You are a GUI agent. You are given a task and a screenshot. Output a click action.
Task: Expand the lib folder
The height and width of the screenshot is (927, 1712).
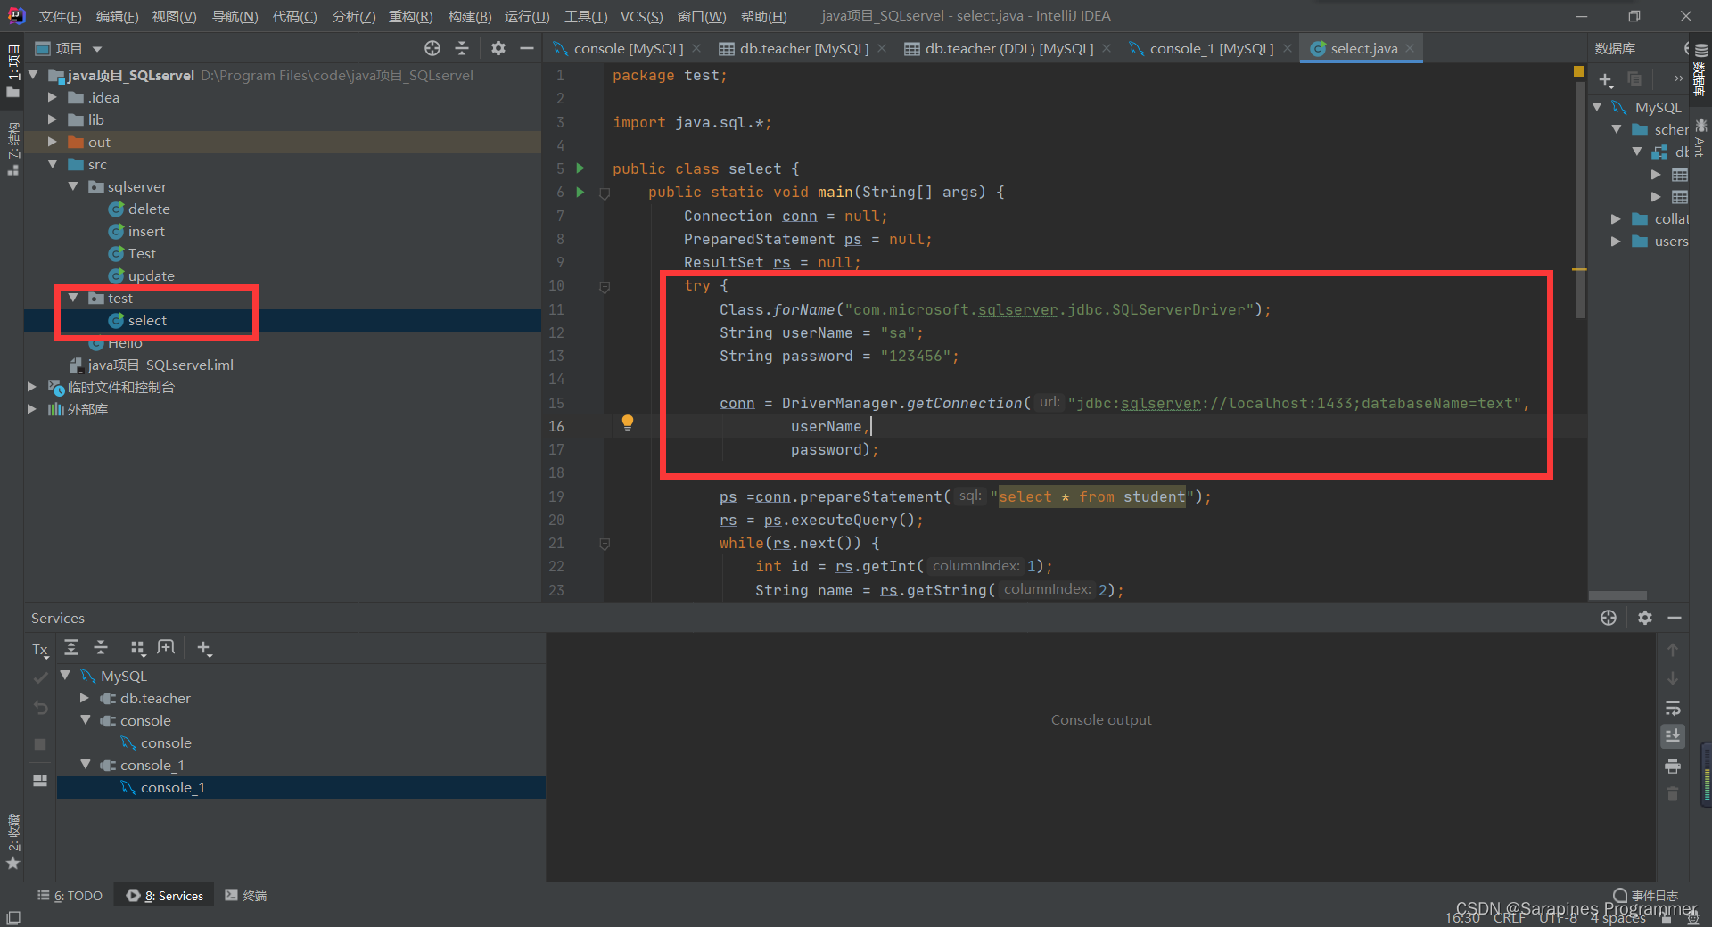point(53,119)
